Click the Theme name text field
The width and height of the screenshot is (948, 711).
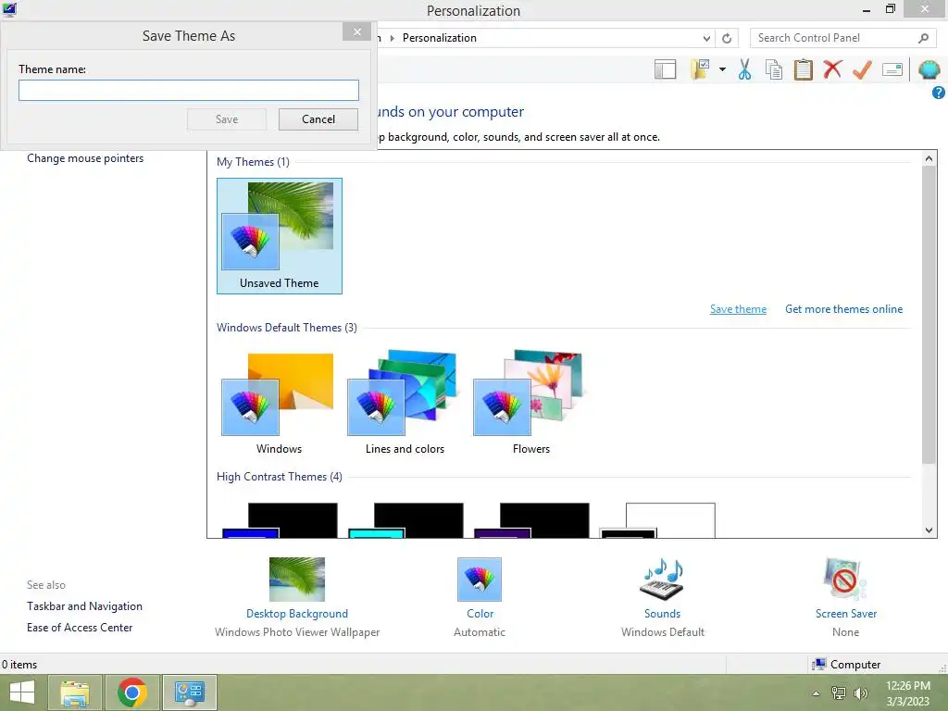click(x=189, y=91)
